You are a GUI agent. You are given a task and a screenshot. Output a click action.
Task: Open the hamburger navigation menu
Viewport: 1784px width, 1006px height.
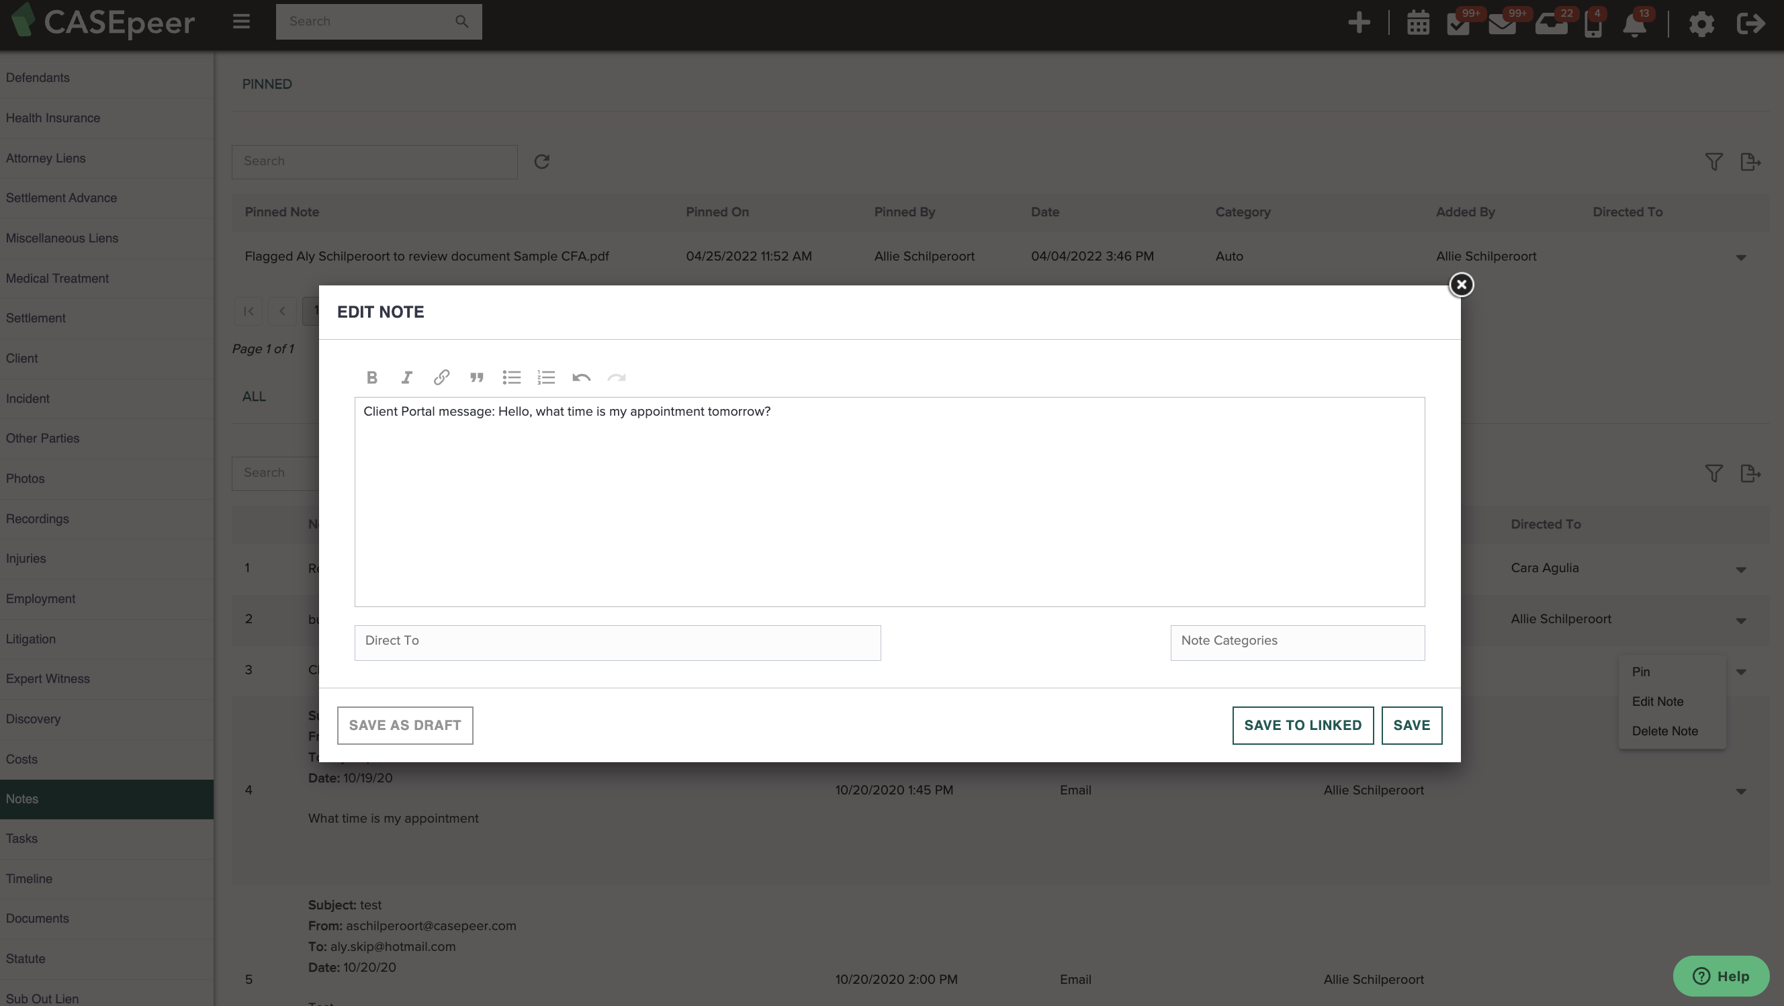click(241, 21)
